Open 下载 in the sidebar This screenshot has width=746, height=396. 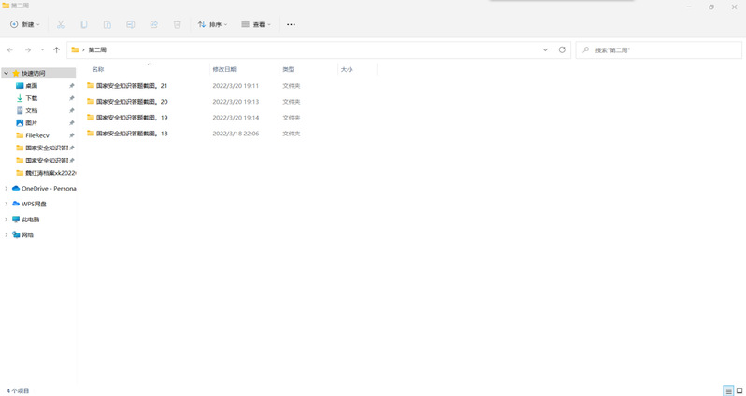point(32,98)
